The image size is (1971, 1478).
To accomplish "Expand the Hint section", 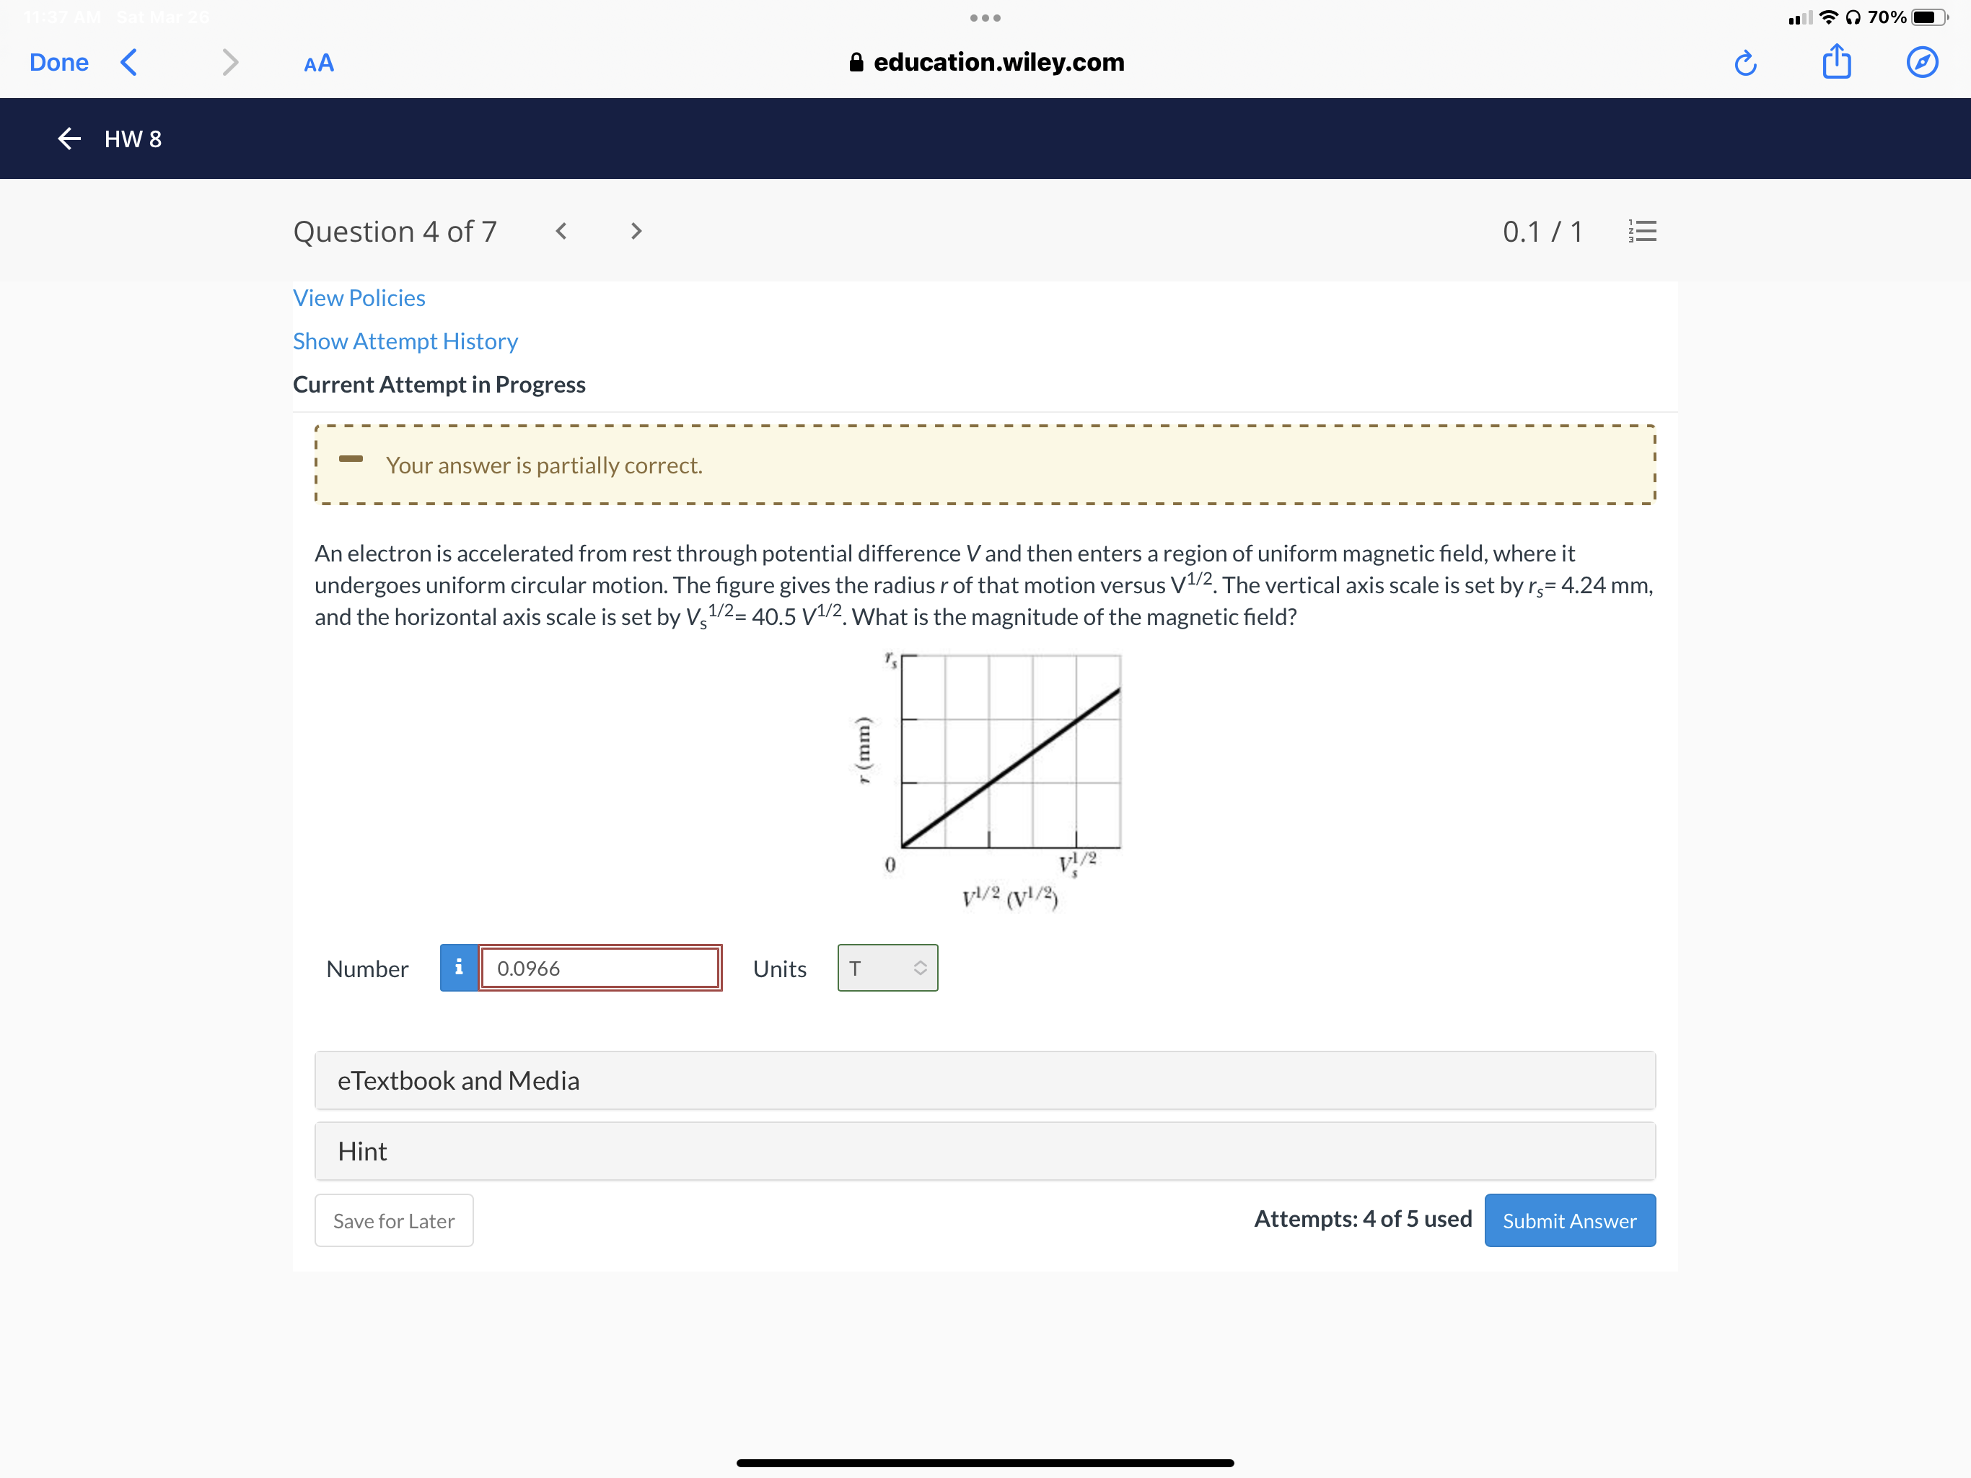I will (x=983, y=1150).
